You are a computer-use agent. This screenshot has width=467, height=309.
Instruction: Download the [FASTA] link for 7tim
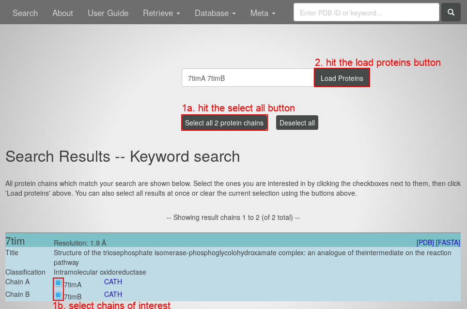(448, 243)
